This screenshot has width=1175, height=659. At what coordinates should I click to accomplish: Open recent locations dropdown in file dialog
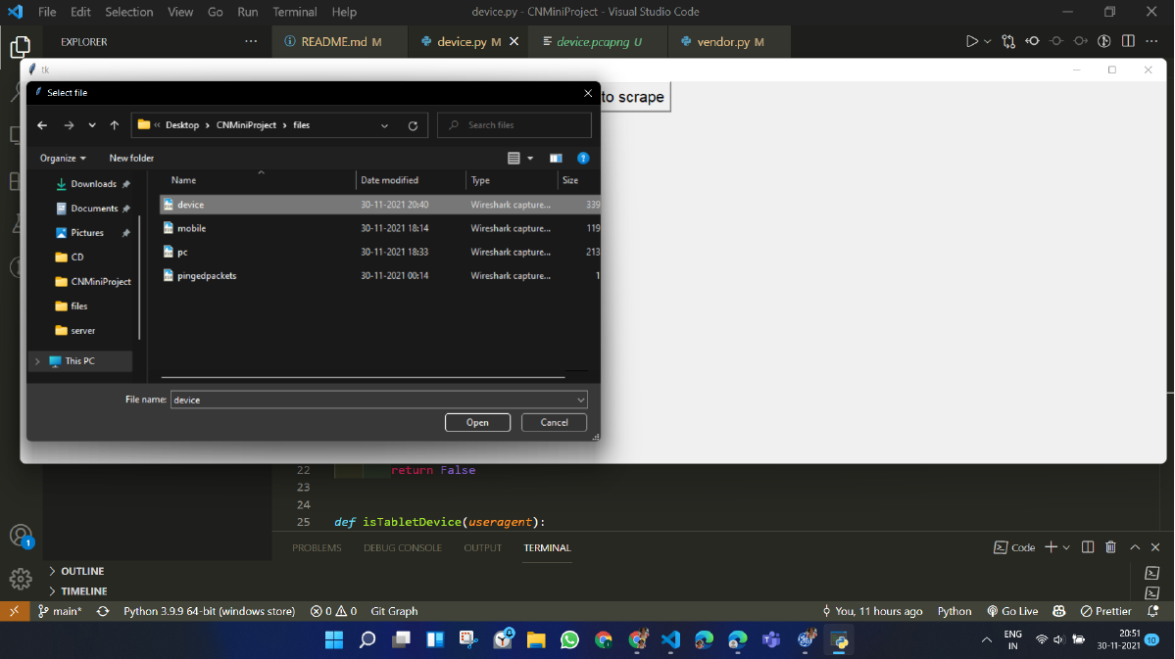pos(92,125)
